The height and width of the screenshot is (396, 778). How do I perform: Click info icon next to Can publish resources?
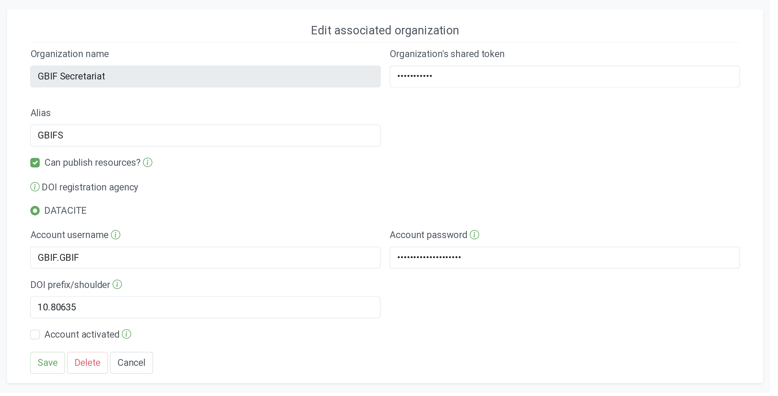[147, 162]
